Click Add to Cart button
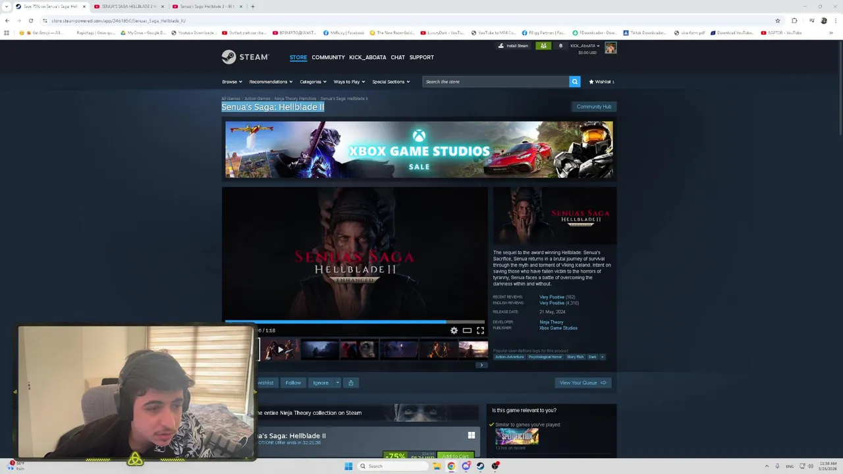The width and height of the screenshot is (843, 474). click(455, 456)
